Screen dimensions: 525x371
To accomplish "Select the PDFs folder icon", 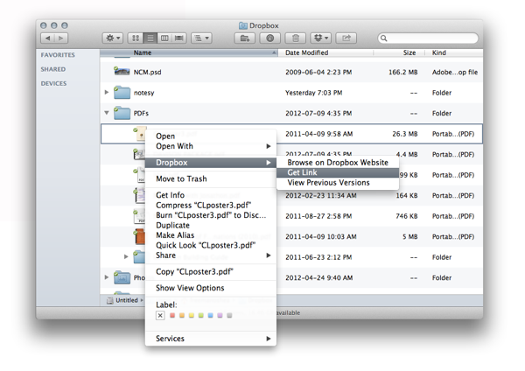I will coord(122,113).
